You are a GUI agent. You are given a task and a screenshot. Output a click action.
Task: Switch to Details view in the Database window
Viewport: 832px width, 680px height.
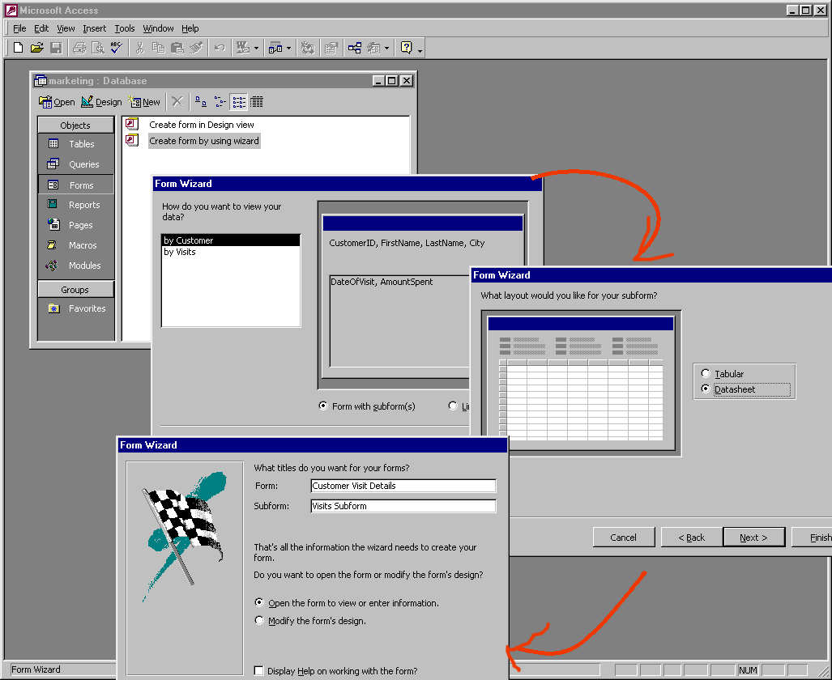(x=257, y=101)
